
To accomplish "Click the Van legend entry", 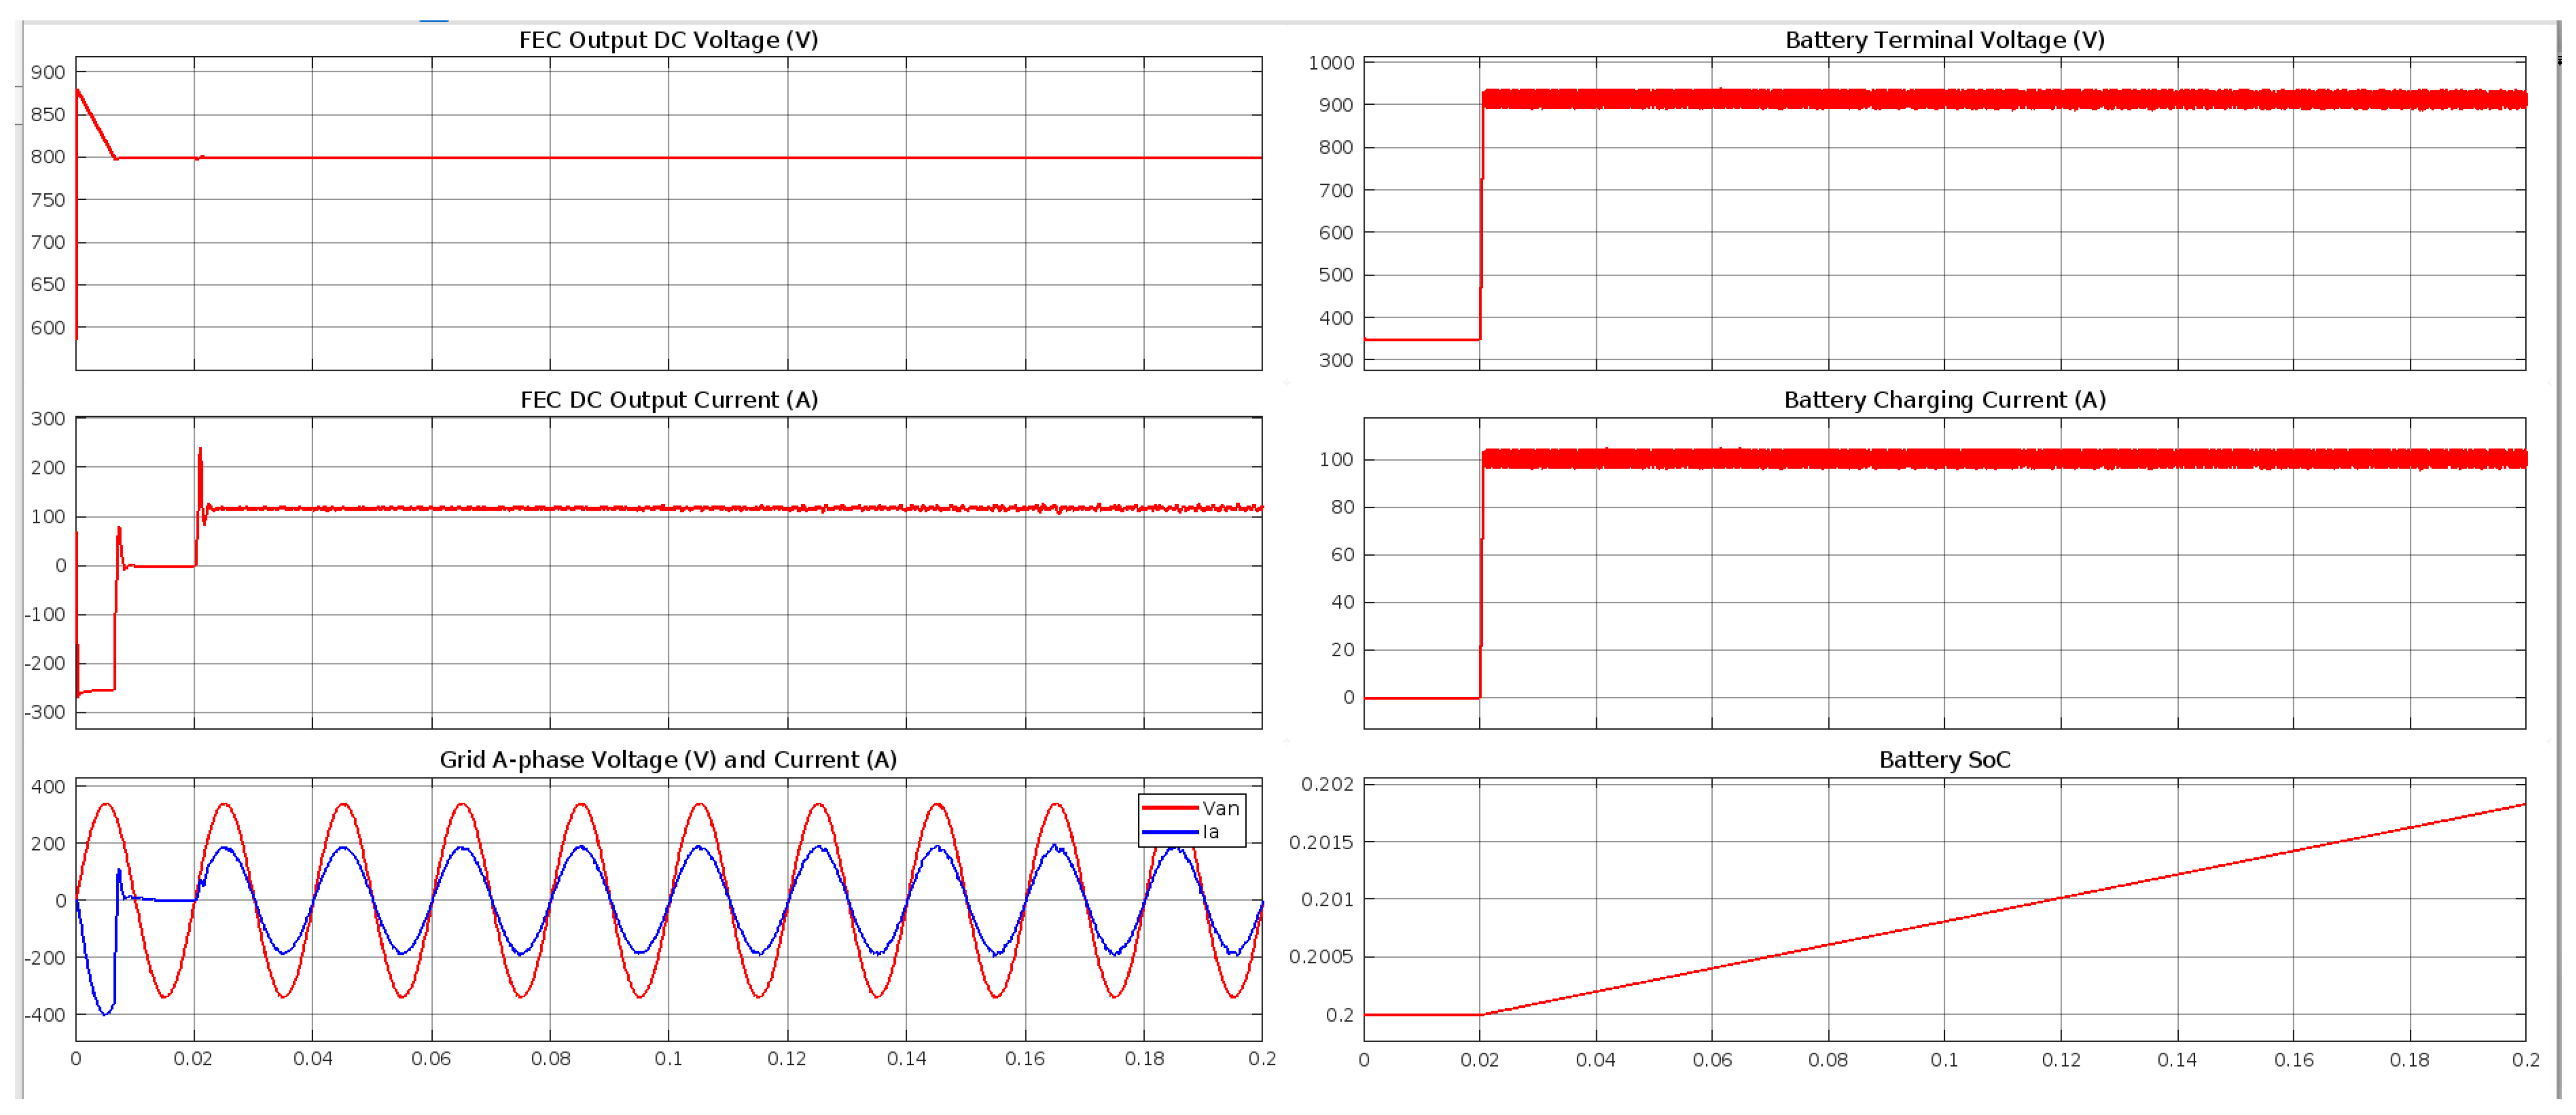I will click(x=1220, y=809).
